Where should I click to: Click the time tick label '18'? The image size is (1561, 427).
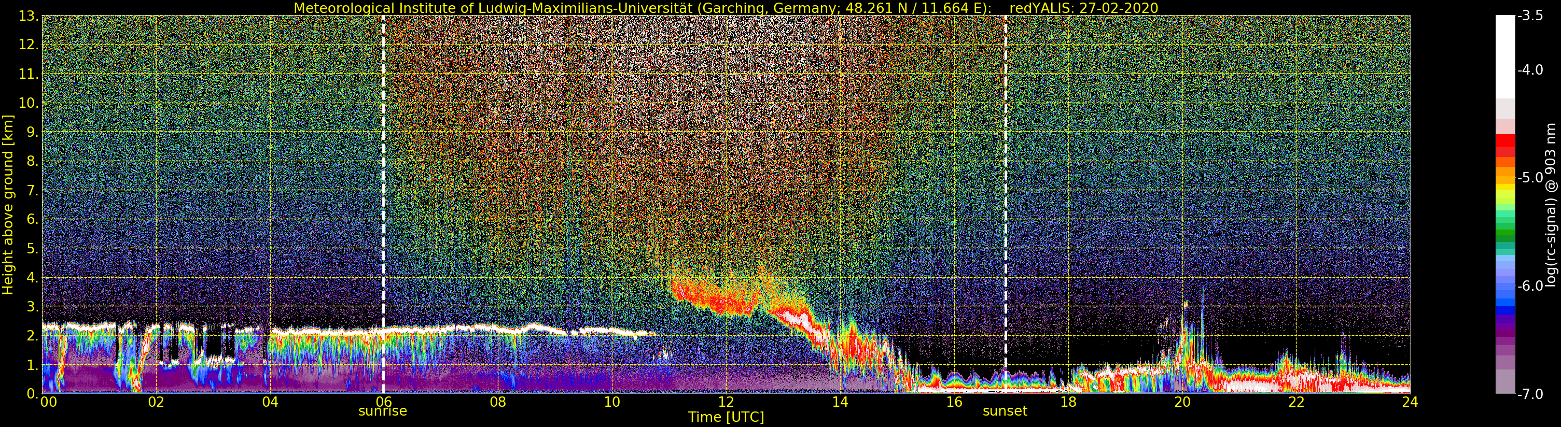[x=1068, y=402]
